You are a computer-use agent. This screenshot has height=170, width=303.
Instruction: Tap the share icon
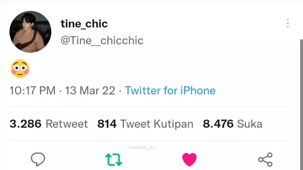(265, 160)
